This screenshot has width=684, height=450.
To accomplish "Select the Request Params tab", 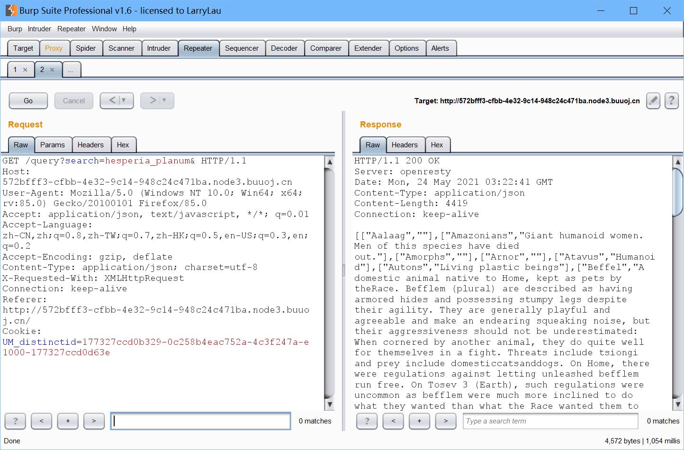I will (x=53, y=145).
